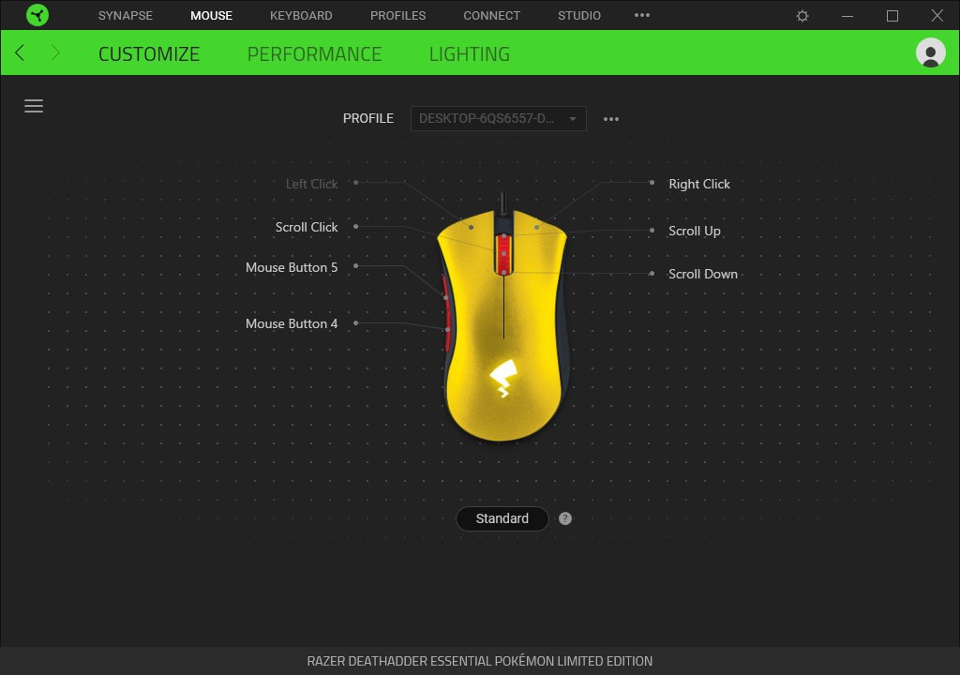This screenshot has width=960, height=675.
Task: Select the CUSTOMIZE subtab
Action: pyautogui.click(x=149, y=53)
